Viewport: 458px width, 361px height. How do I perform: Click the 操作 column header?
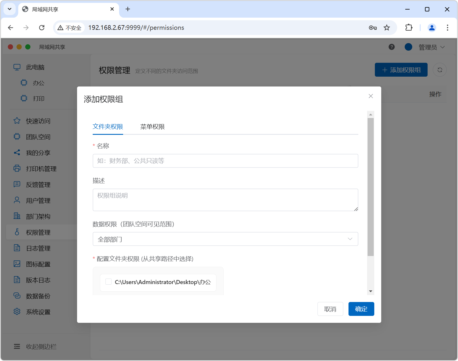[x=435, y=94]
